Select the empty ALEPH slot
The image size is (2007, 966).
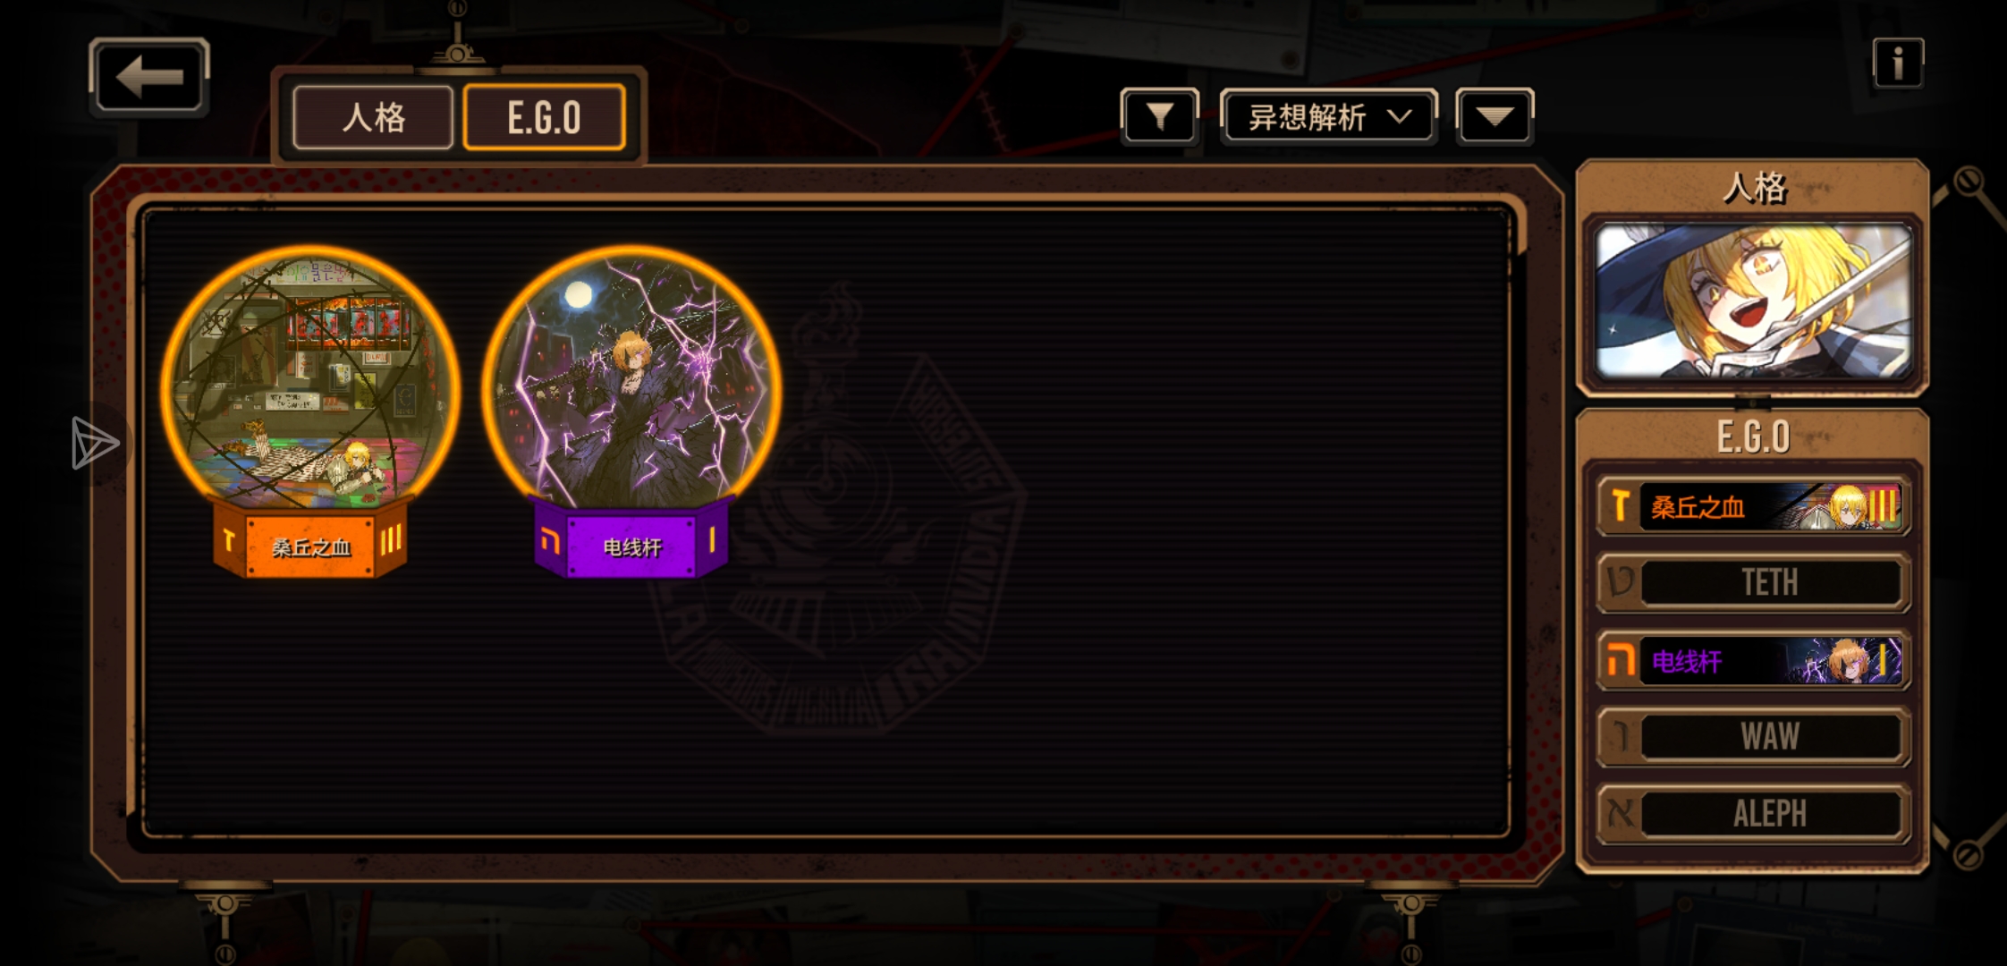coord(1753,814)
